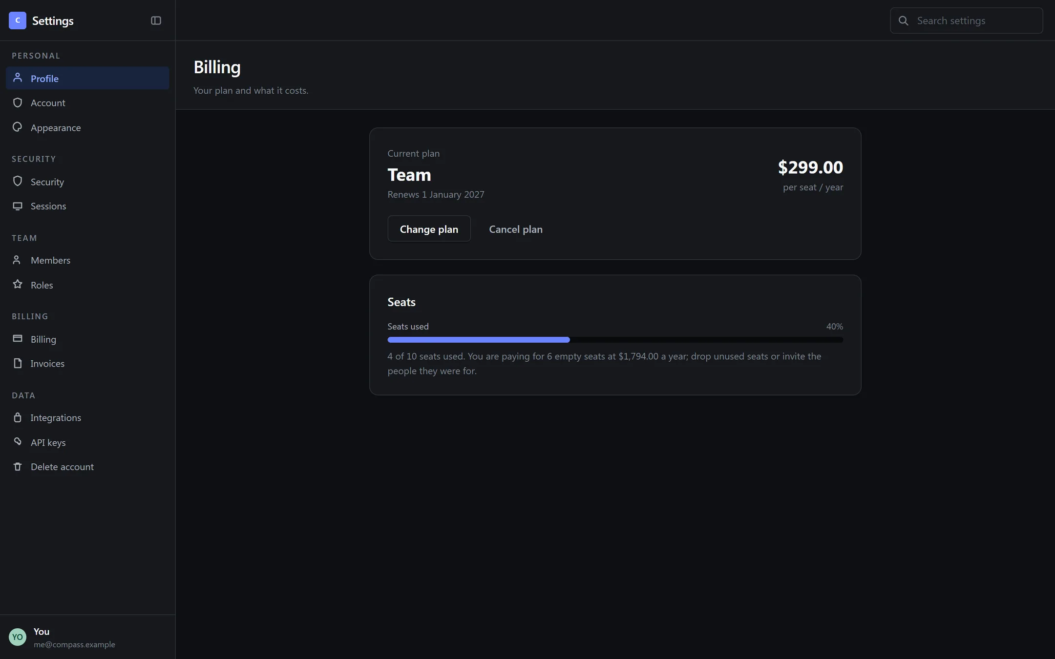Image resolution: width=1055 pixels, height=659 pixels.
Task: Click the Integrations lock icon
Action: 18,417
